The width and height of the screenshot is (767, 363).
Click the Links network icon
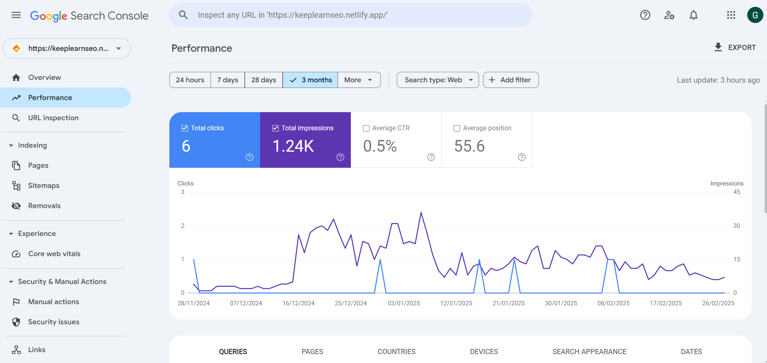[x=16, y=350]
